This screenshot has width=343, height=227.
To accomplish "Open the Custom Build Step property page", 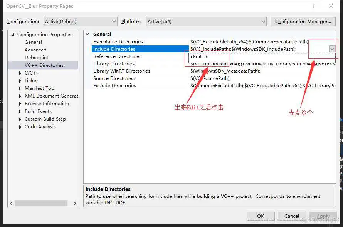I will (x=45, y=119).
